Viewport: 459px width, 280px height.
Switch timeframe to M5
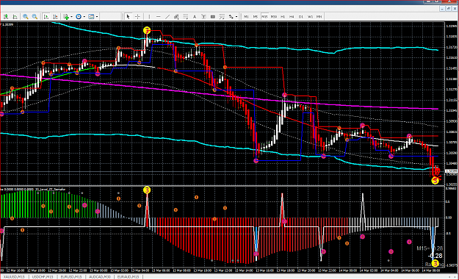tap(256, 17)
